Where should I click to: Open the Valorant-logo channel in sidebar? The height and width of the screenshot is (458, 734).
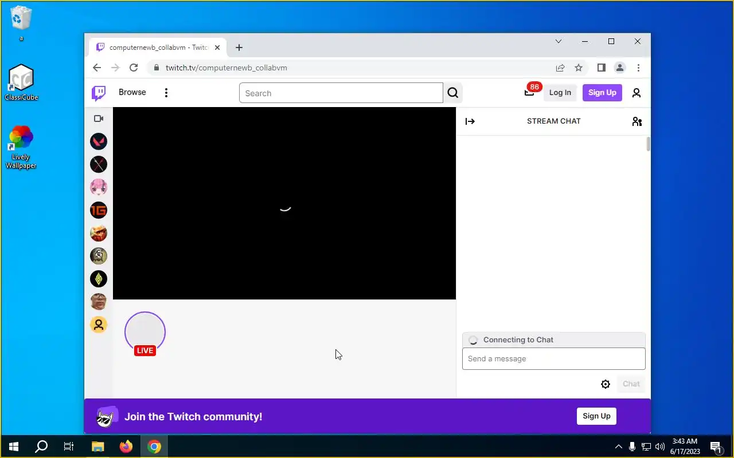[x=99, y=141]
